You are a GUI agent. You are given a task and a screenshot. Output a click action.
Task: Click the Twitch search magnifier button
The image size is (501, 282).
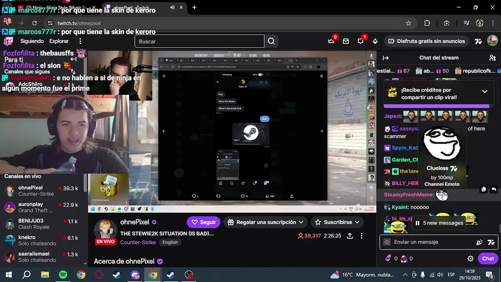click(271, 41)
